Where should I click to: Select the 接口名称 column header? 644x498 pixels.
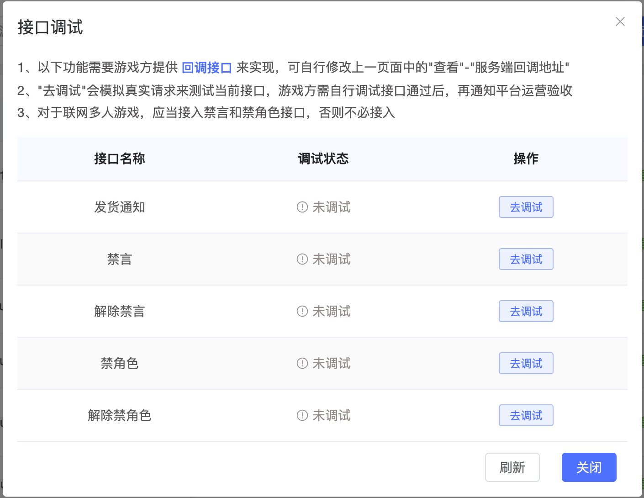coord(119,159)
